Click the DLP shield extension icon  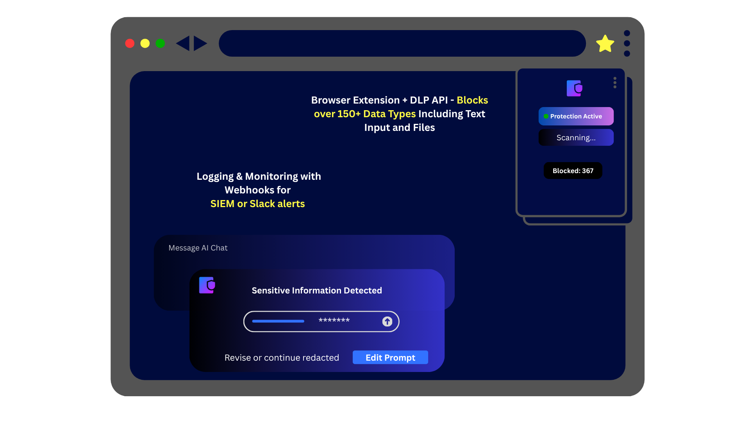(x=574, y=88)
